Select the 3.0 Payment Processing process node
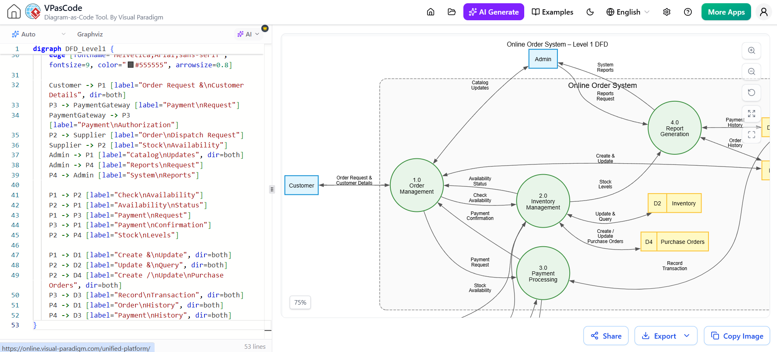This screenshot has height=352, width=777. click(x=543, y=273)
